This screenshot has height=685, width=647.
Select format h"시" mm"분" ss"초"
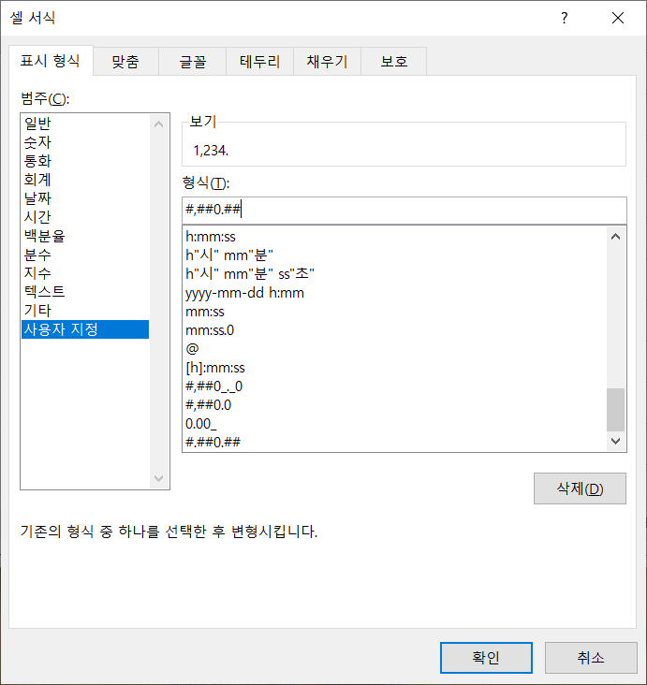click(x=395, y=274)
